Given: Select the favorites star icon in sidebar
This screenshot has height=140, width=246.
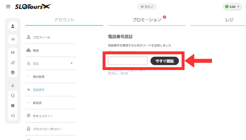Looking at the screenshot, I should click(13, 63).
